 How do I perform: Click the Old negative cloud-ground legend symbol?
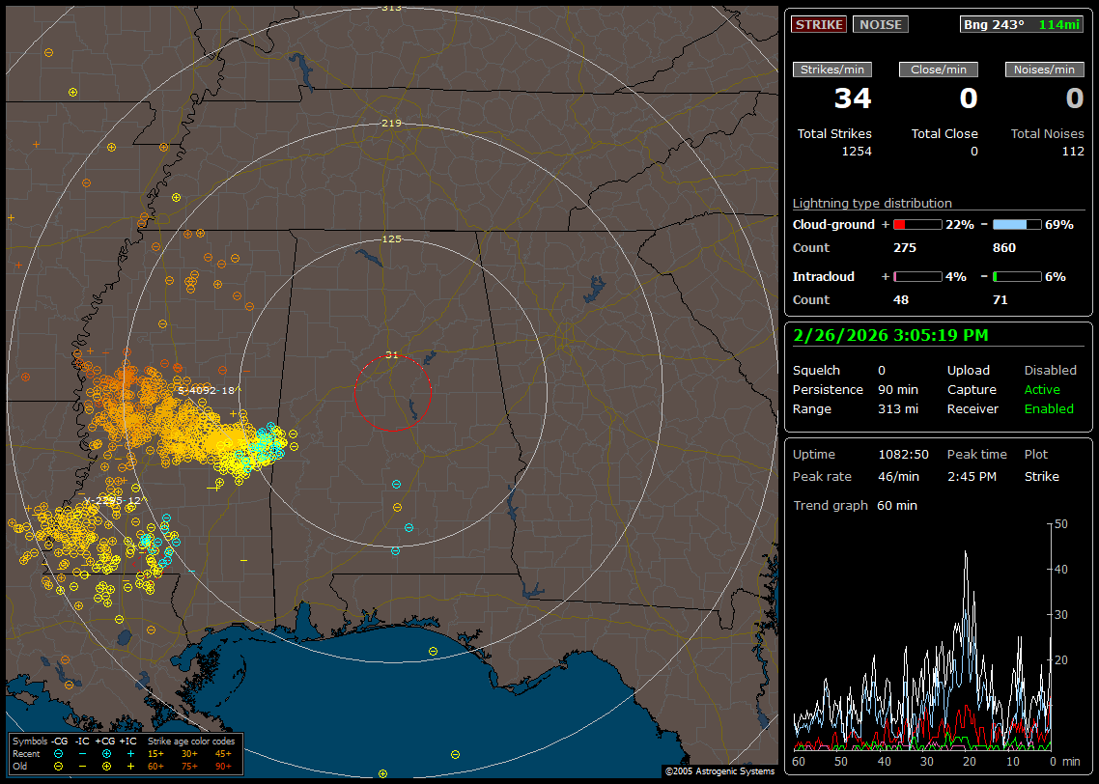coord(59,766)
